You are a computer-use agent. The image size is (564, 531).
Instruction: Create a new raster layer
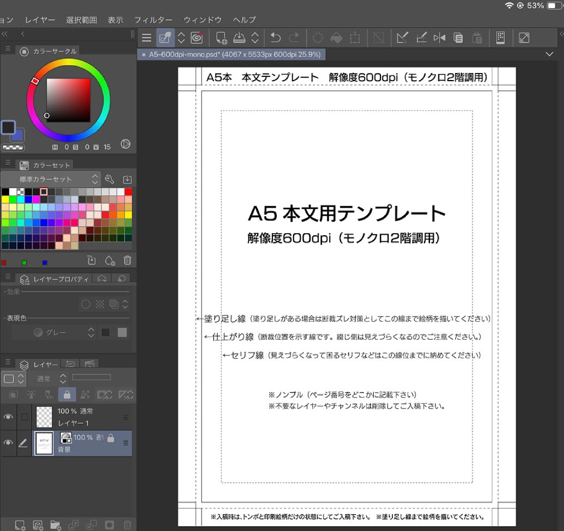[x=20, y=525]
